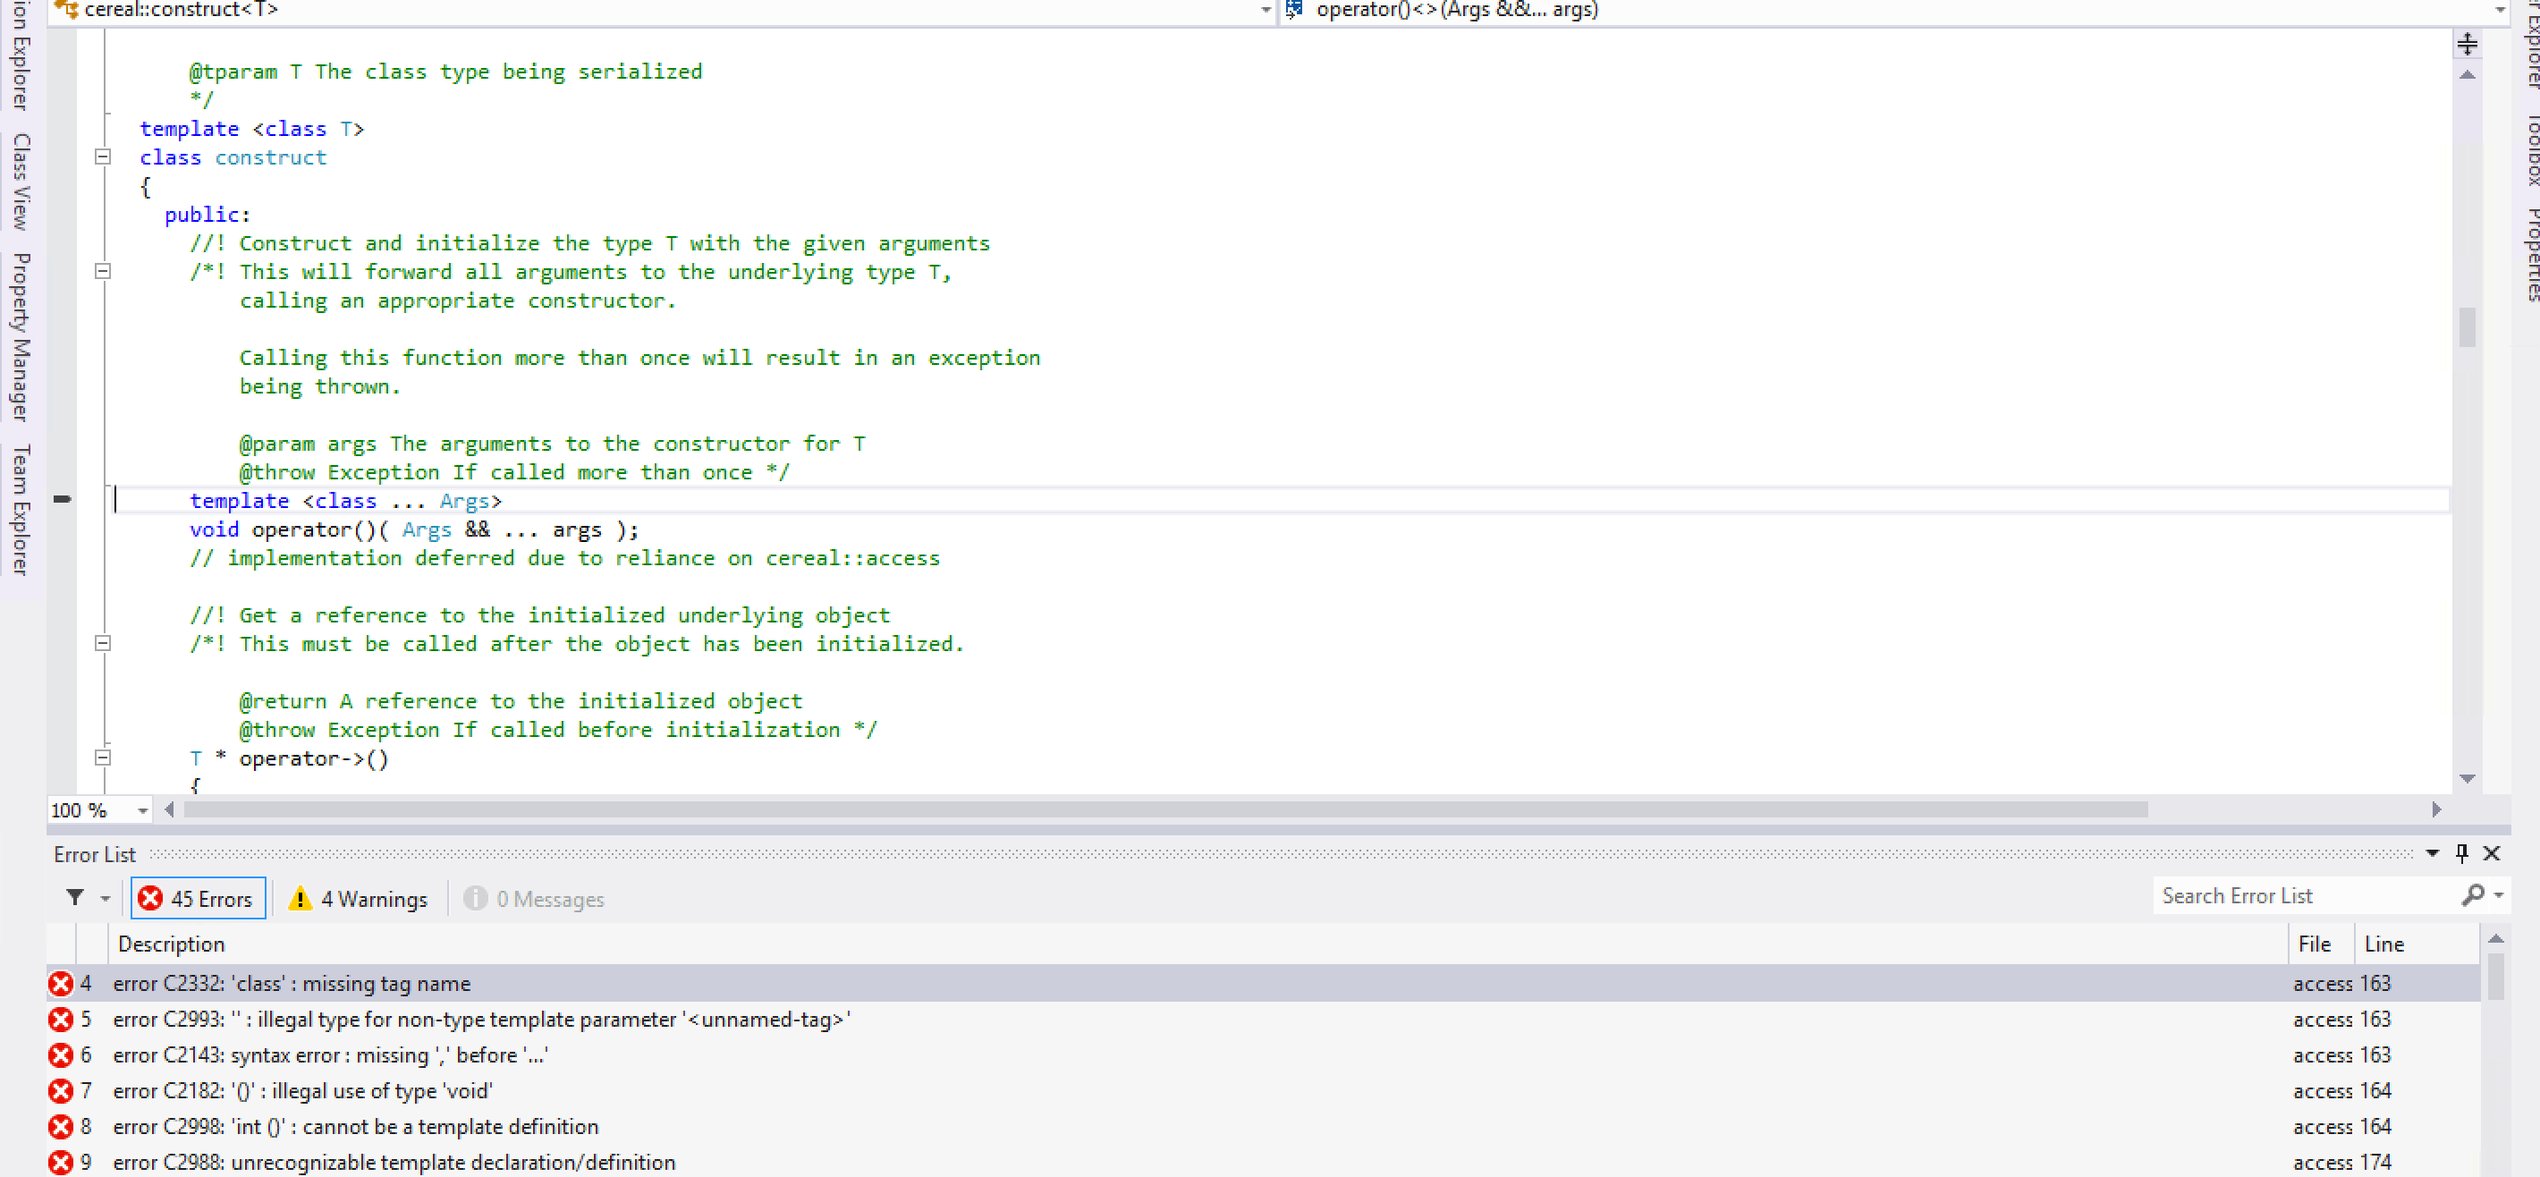Toggle the 4 Warnings filter button
The width and height of the screenshot is (2540, 1177).
pyautogui.click(x=358, y=898)
